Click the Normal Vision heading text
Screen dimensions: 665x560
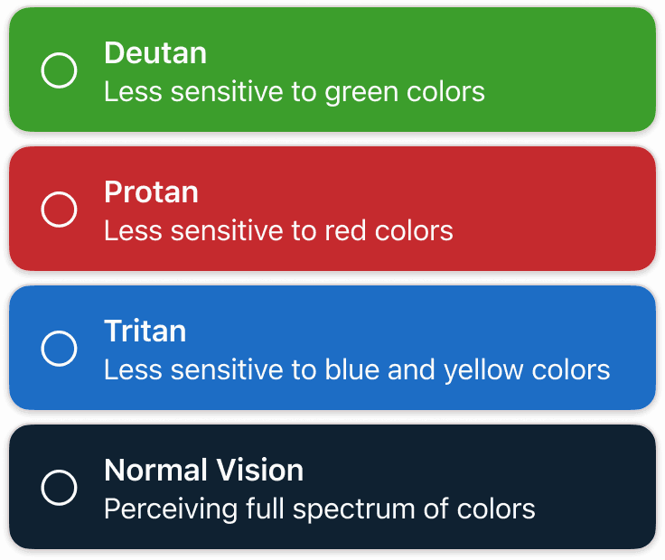[x=204, y=470]
